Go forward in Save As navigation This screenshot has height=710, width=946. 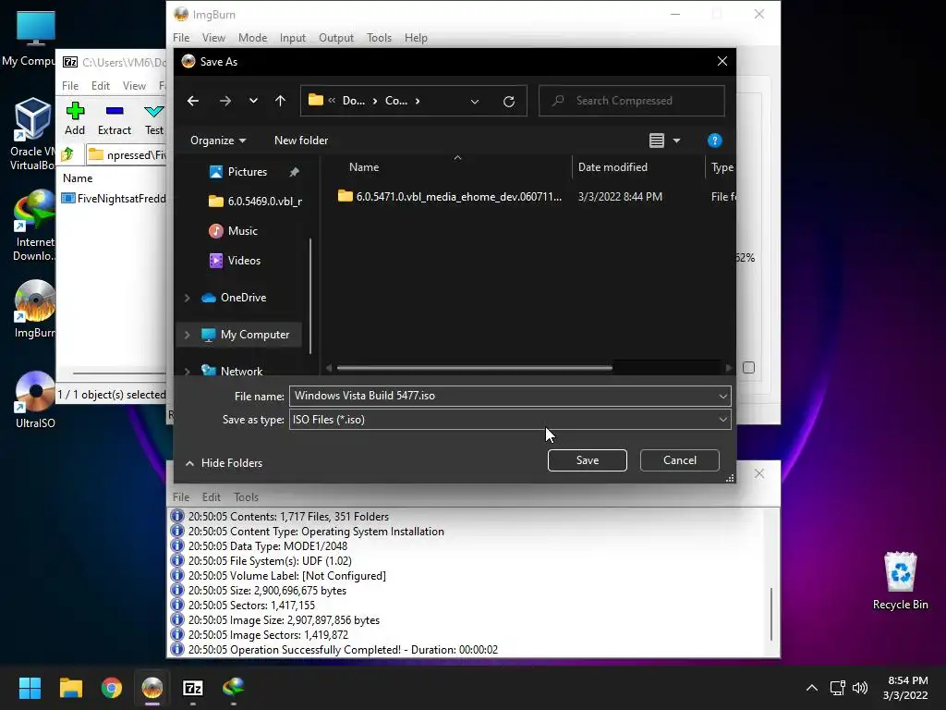225,101
